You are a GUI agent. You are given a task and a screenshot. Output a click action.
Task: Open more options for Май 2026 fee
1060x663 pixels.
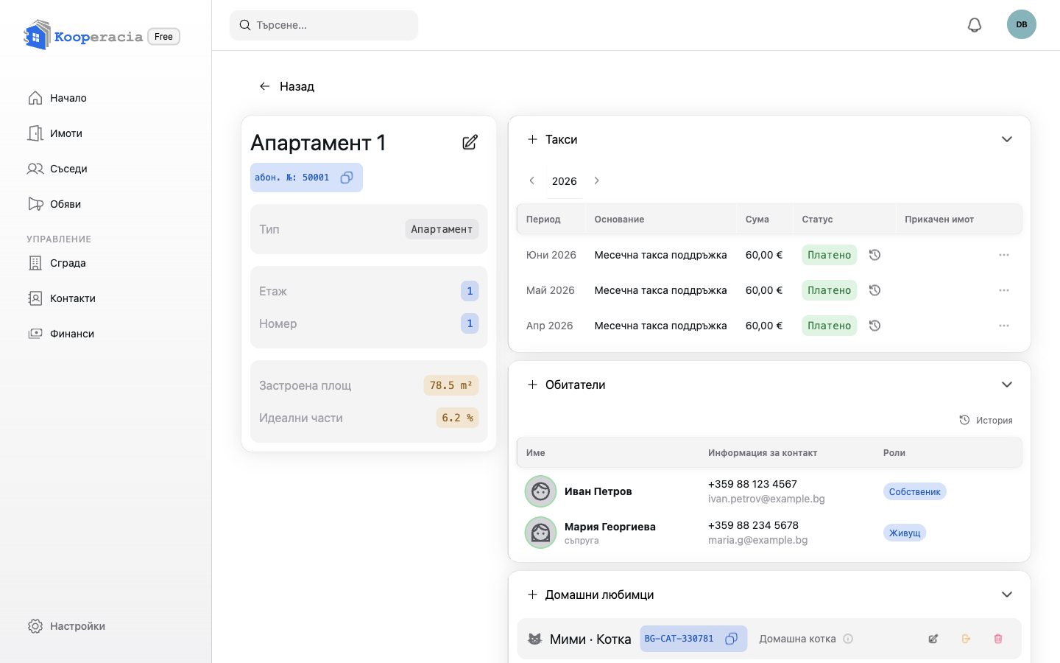pyautogui.click(x=1004, y=290)
